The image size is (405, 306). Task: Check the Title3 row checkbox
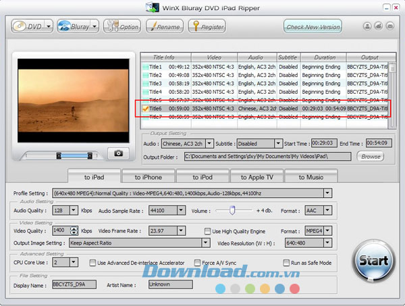click(145, 84)
